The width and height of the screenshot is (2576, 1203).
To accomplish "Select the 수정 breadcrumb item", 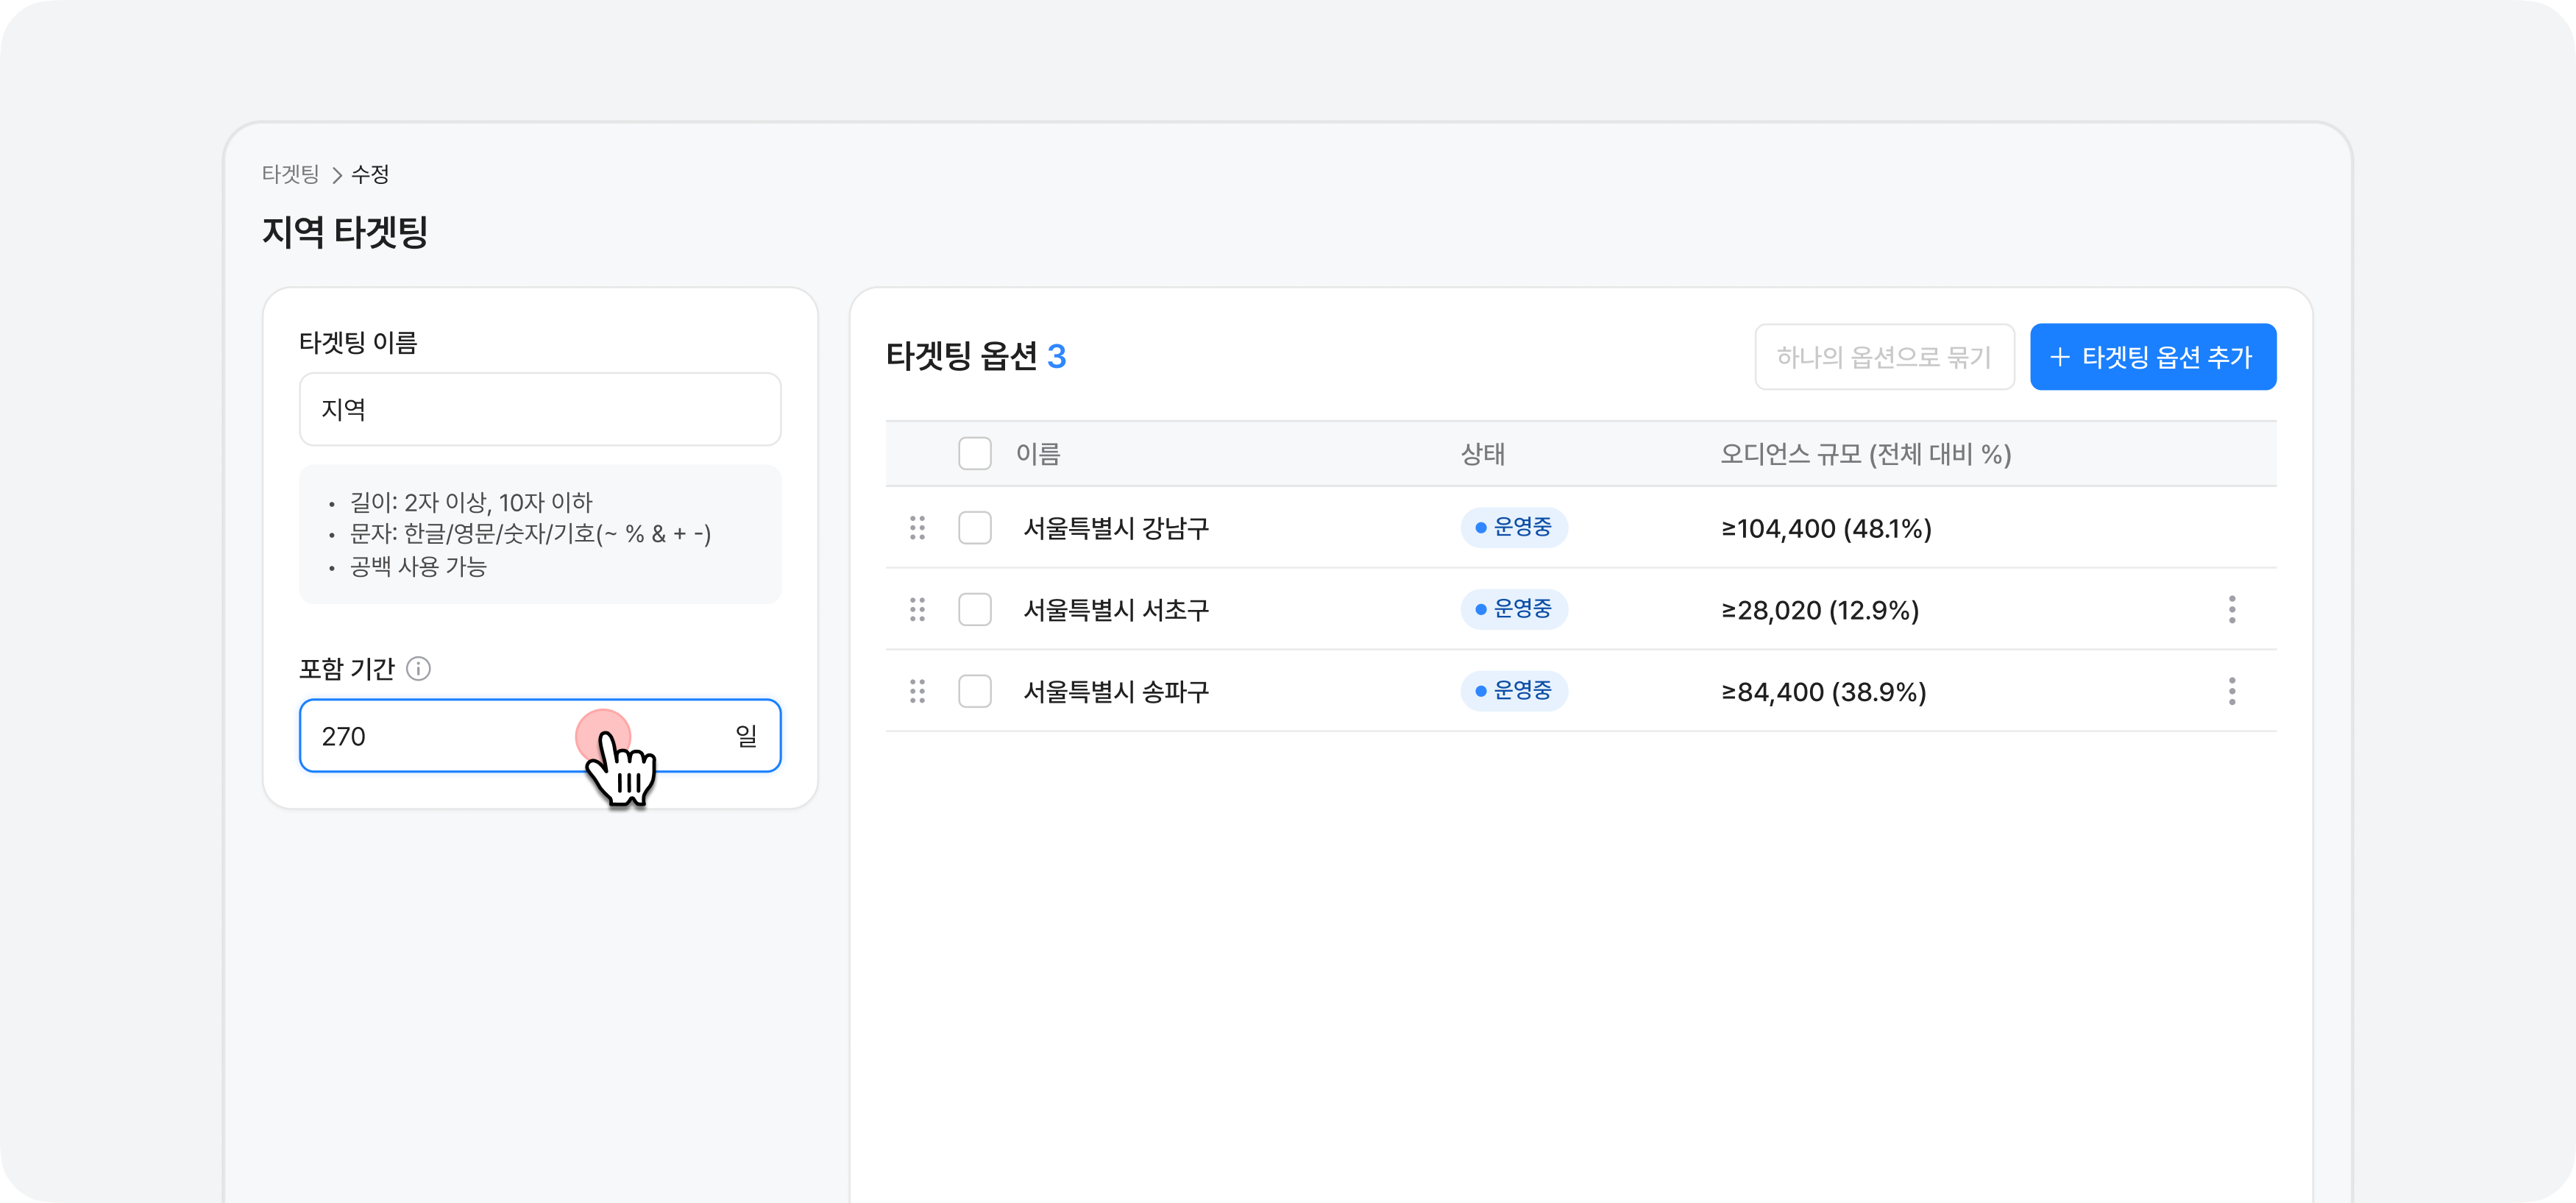I will coord(369,174).
